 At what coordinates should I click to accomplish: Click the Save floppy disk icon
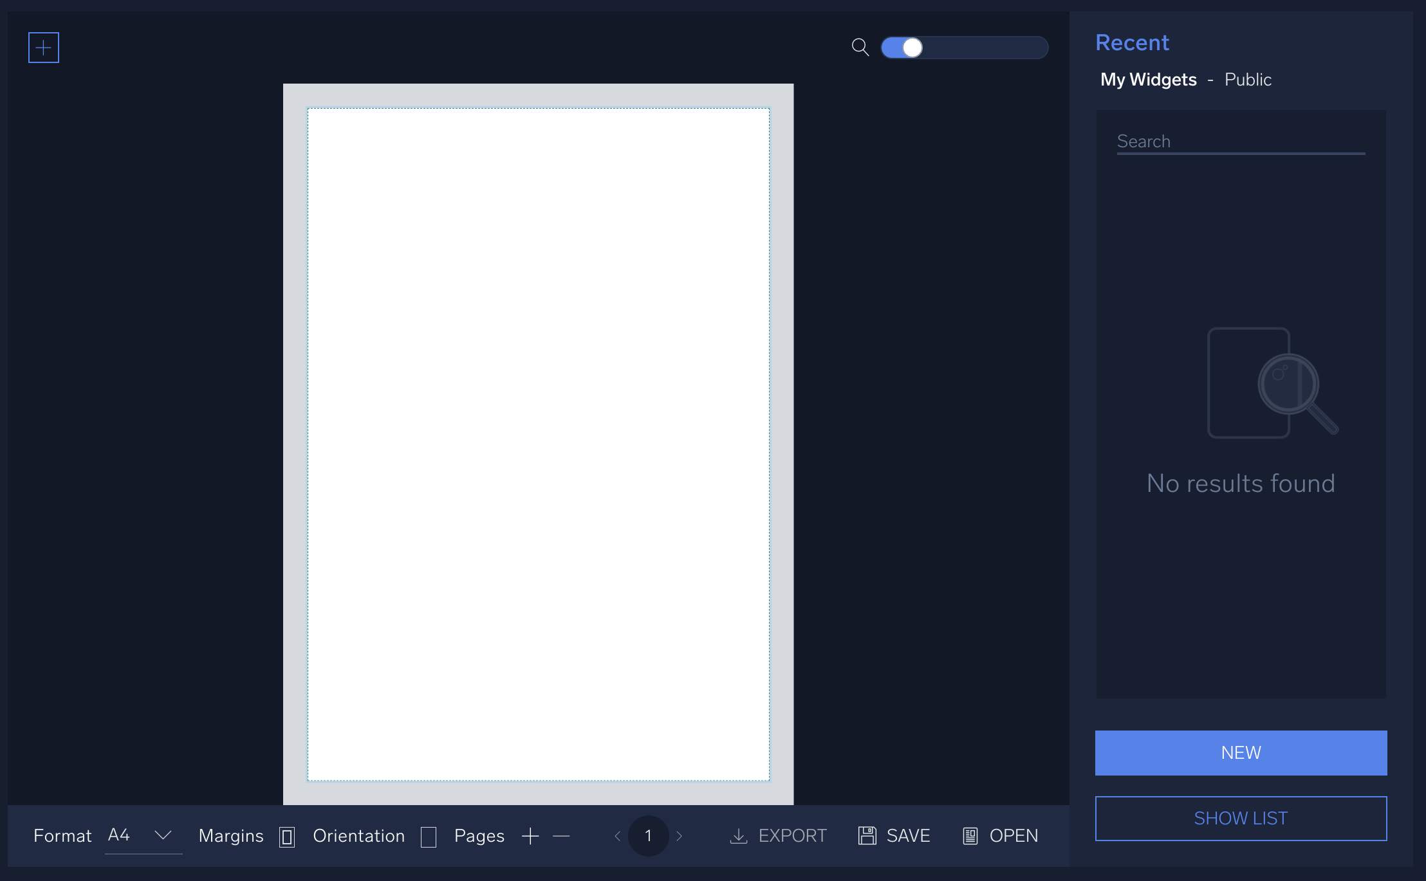click(867, 835)
